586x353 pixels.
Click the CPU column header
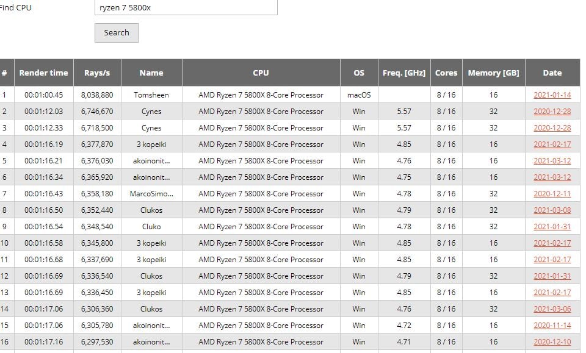(261, 73)
